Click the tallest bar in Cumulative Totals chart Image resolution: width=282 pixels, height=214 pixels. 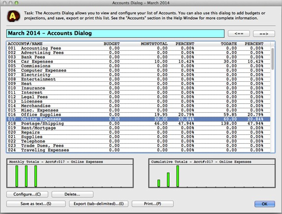pos(177,176)
